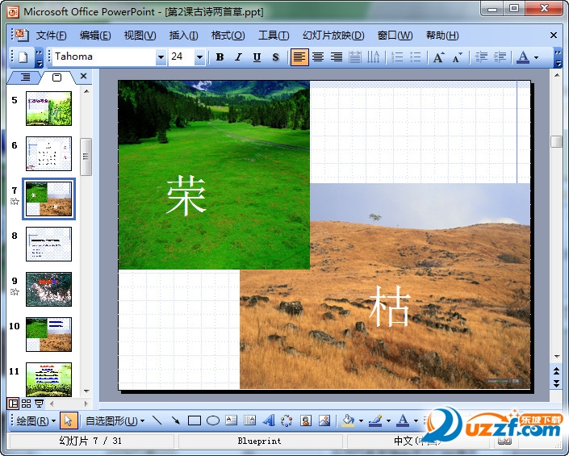Image resolution: width=569 pixels, height=456 pixels.
Task: Select the Oval drawing tool
Action: tap(213, 420)
